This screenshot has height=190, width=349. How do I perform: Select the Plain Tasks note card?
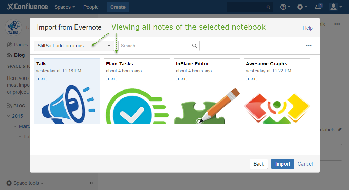(x=137, y=91)
